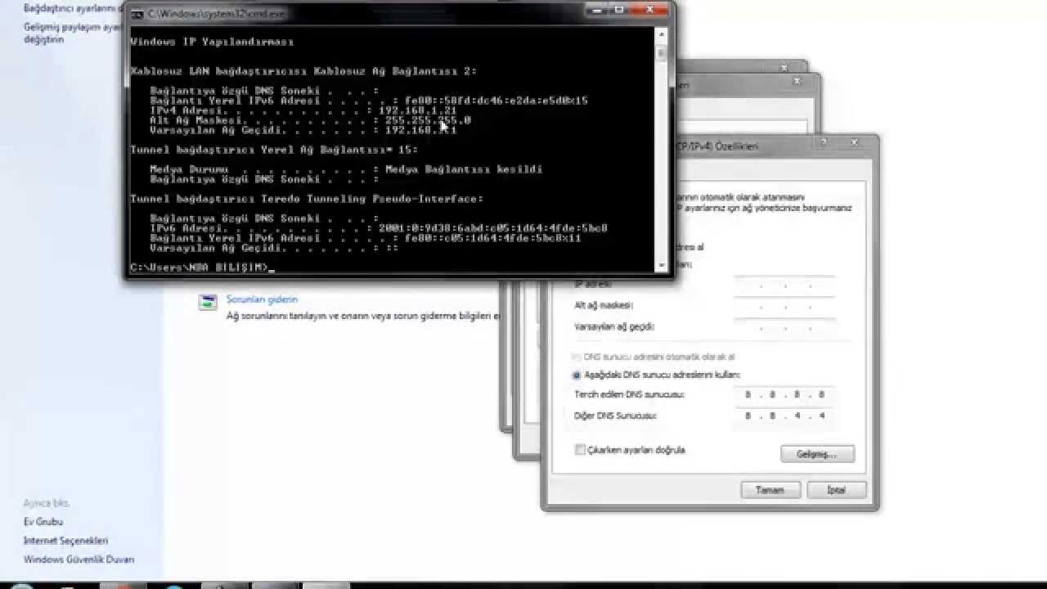1047x589 pixels.
Task: Click 'Kablosuz LAN bağdaştırıcısı Kablosuz Ağ Bağlantısı 2' line
Action: pyautogui.click(x=303, y=71)
